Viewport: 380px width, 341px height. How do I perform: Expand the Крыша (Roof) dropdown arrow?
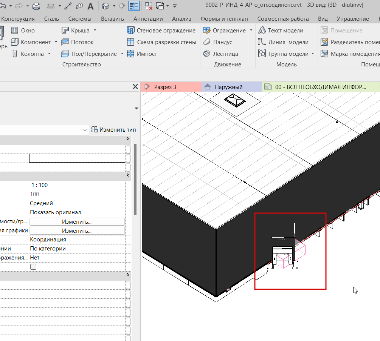coord(95,31)
